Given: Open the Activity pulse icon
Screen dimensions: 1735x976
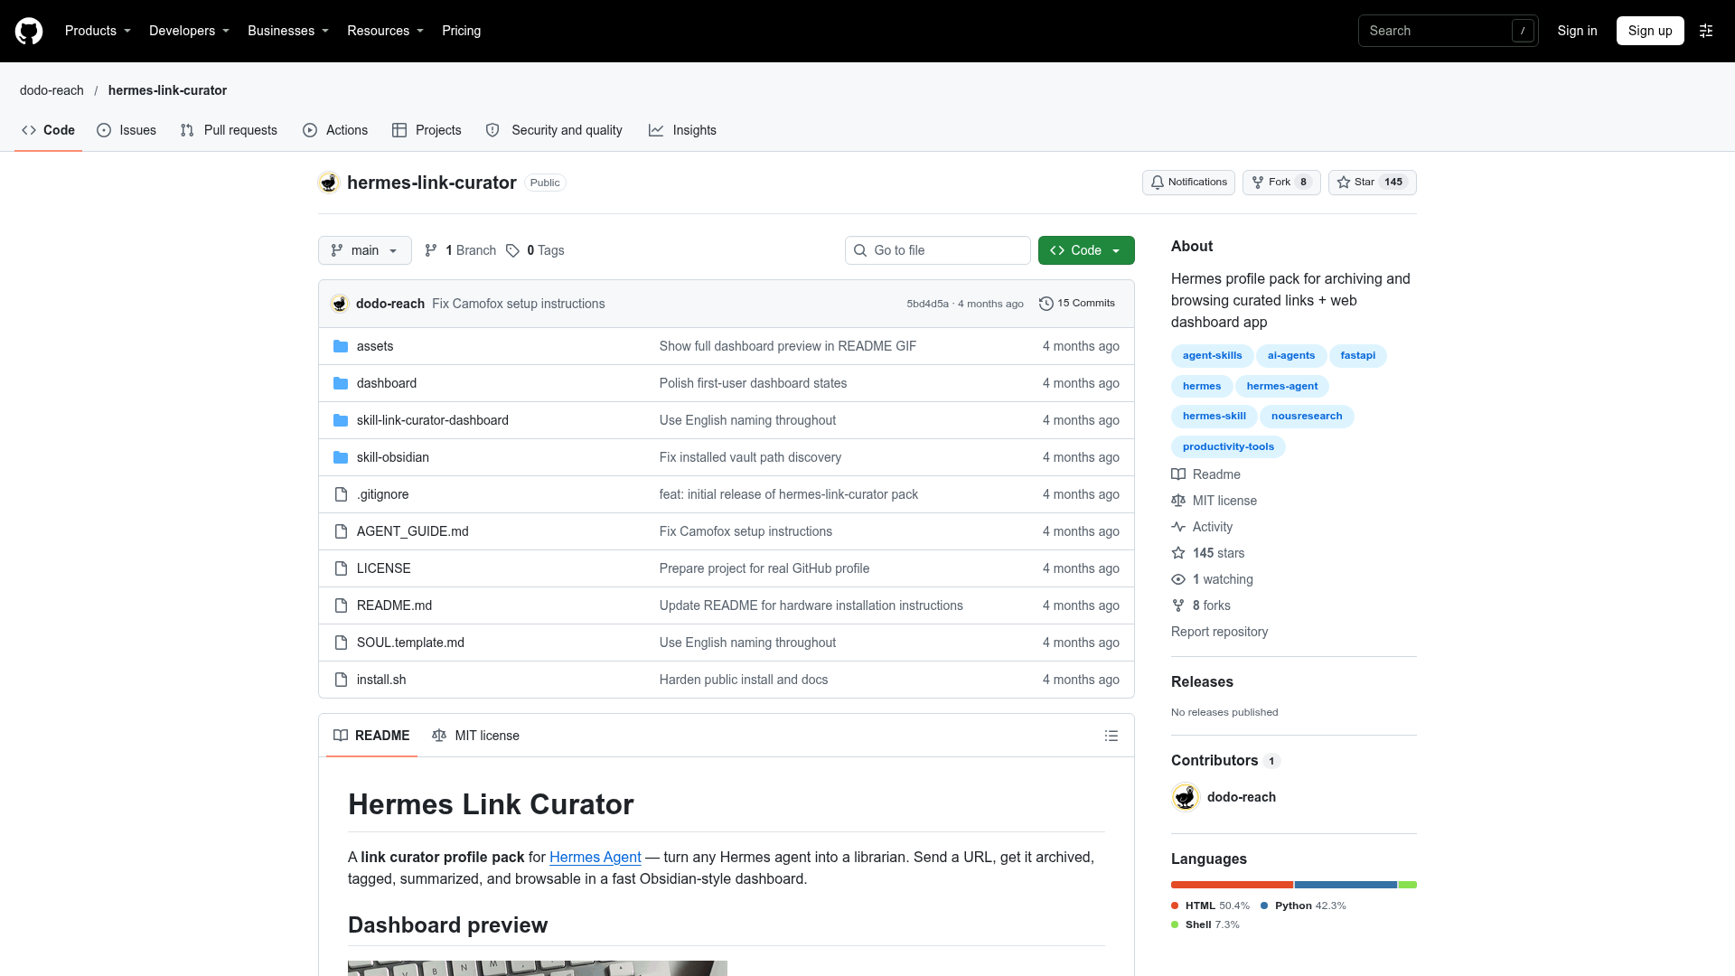Looking at the screenshot, I should (x=1178, y=527).
